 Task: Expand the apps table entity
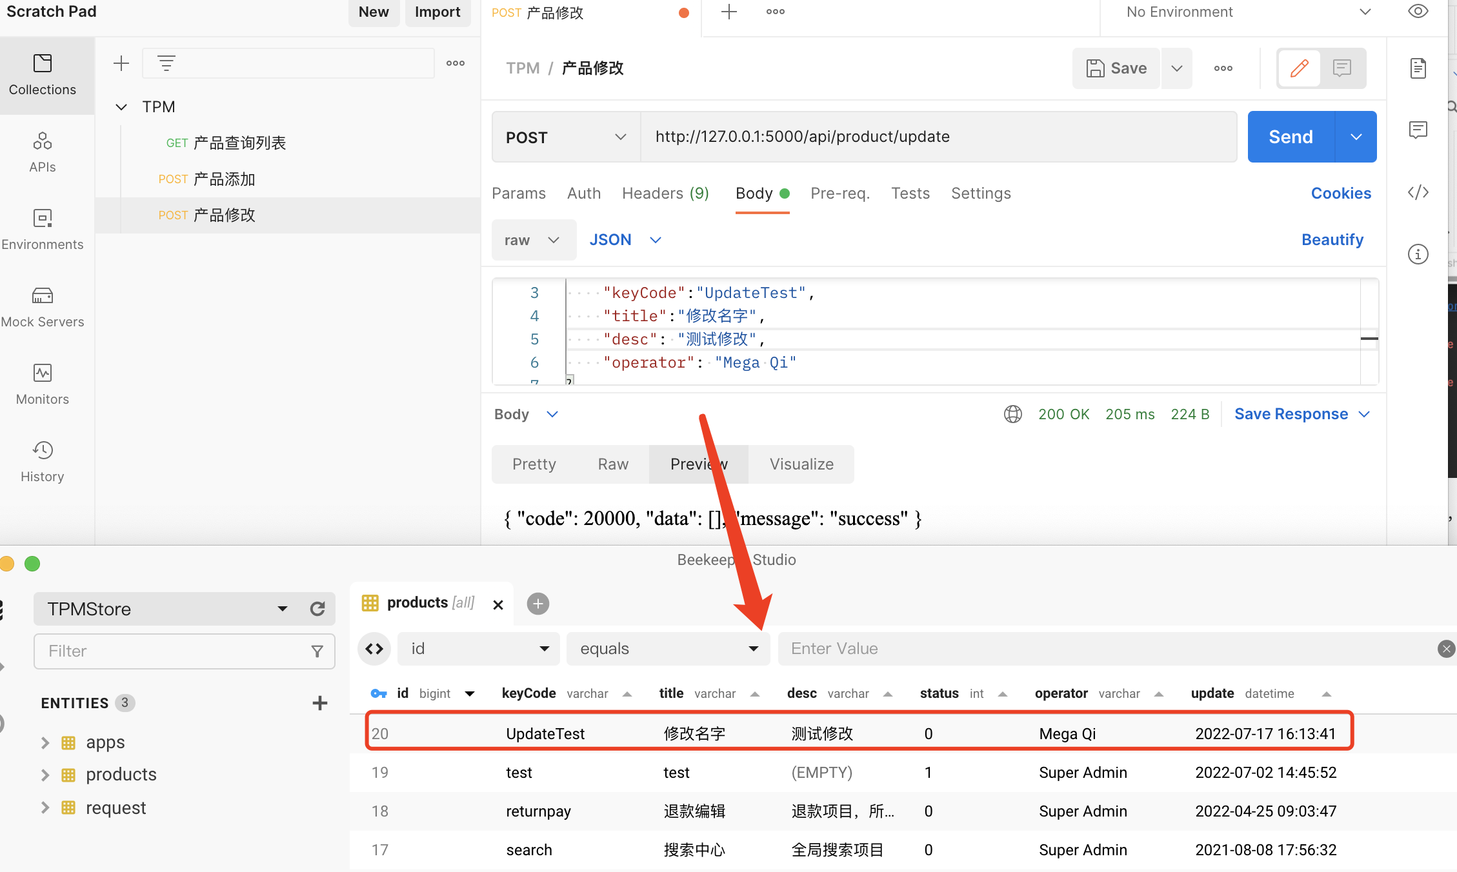click(45, 742)
